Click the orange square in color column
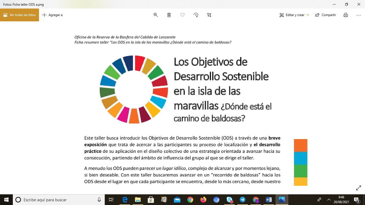The width and height of the screenshot is (365, 205). click(x=301, y=145)
